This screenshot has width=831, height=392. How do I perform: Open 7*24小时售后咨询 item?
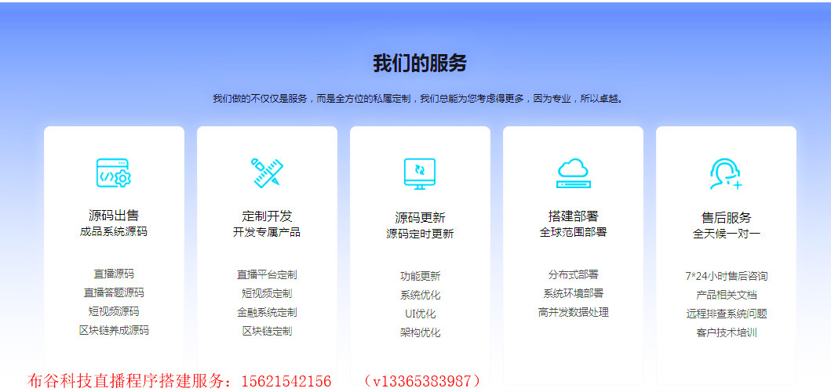point(726,276)
